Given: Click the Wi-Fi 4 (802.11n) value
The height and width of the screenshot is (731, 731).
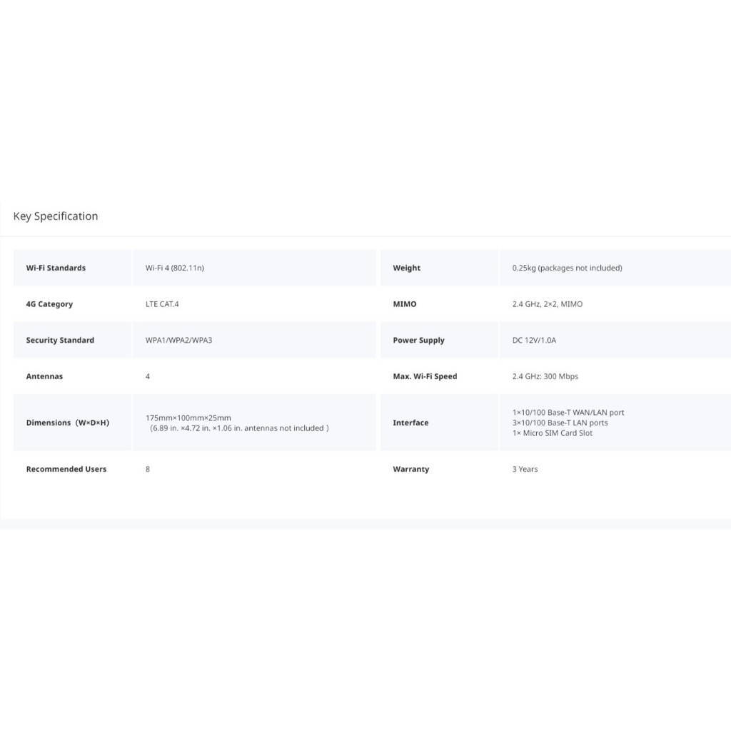Looking at the screenshot, I should click(x=175, y=268).
